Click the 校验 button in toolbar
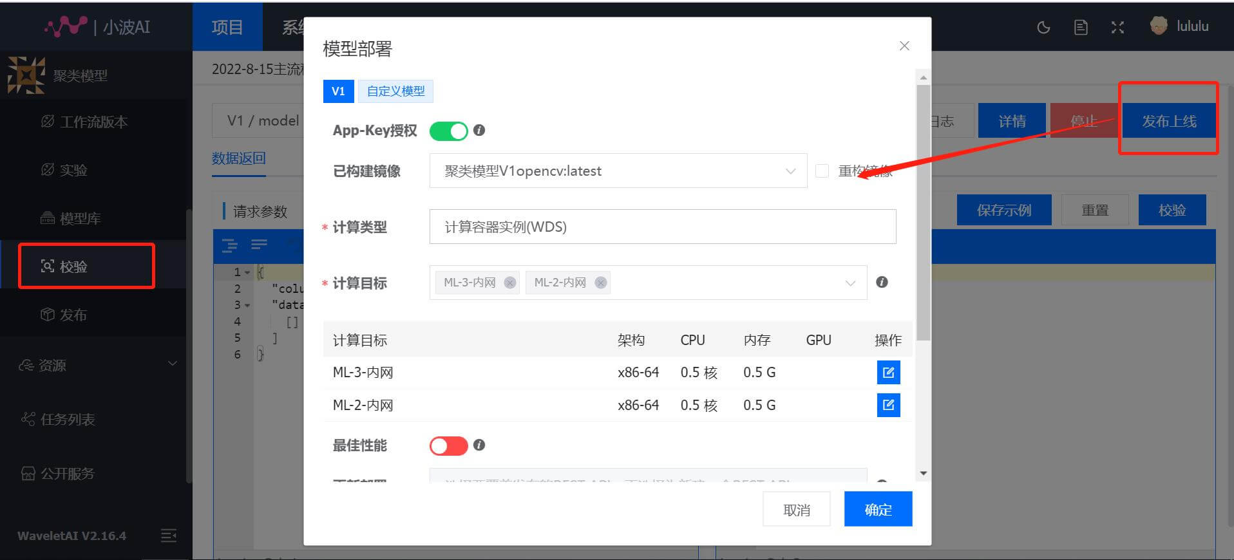The image size is (1234, 560). (x=1172, y=210)
